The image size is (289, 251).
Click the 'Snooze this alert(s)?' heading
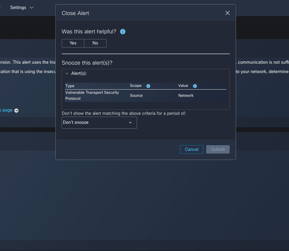click(87, 63)
